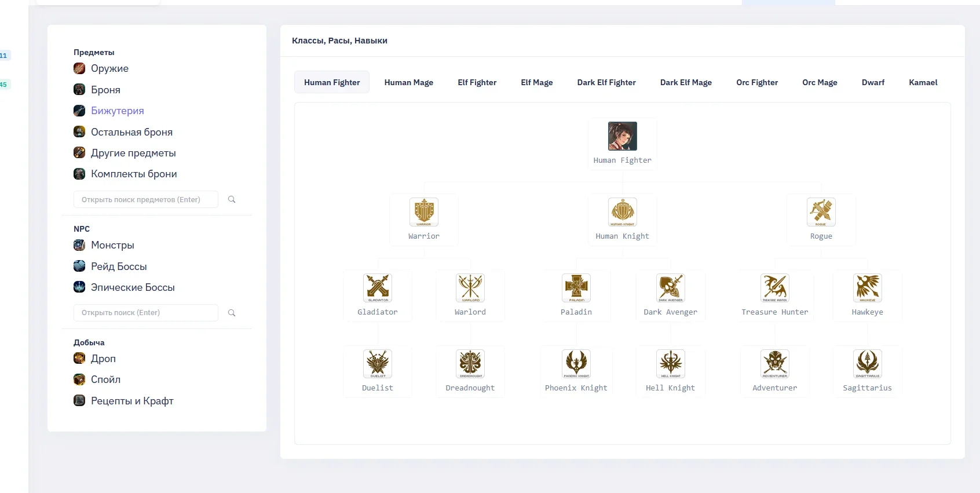Focus the item search input field

pyautogui.click(x=146, y=199)
